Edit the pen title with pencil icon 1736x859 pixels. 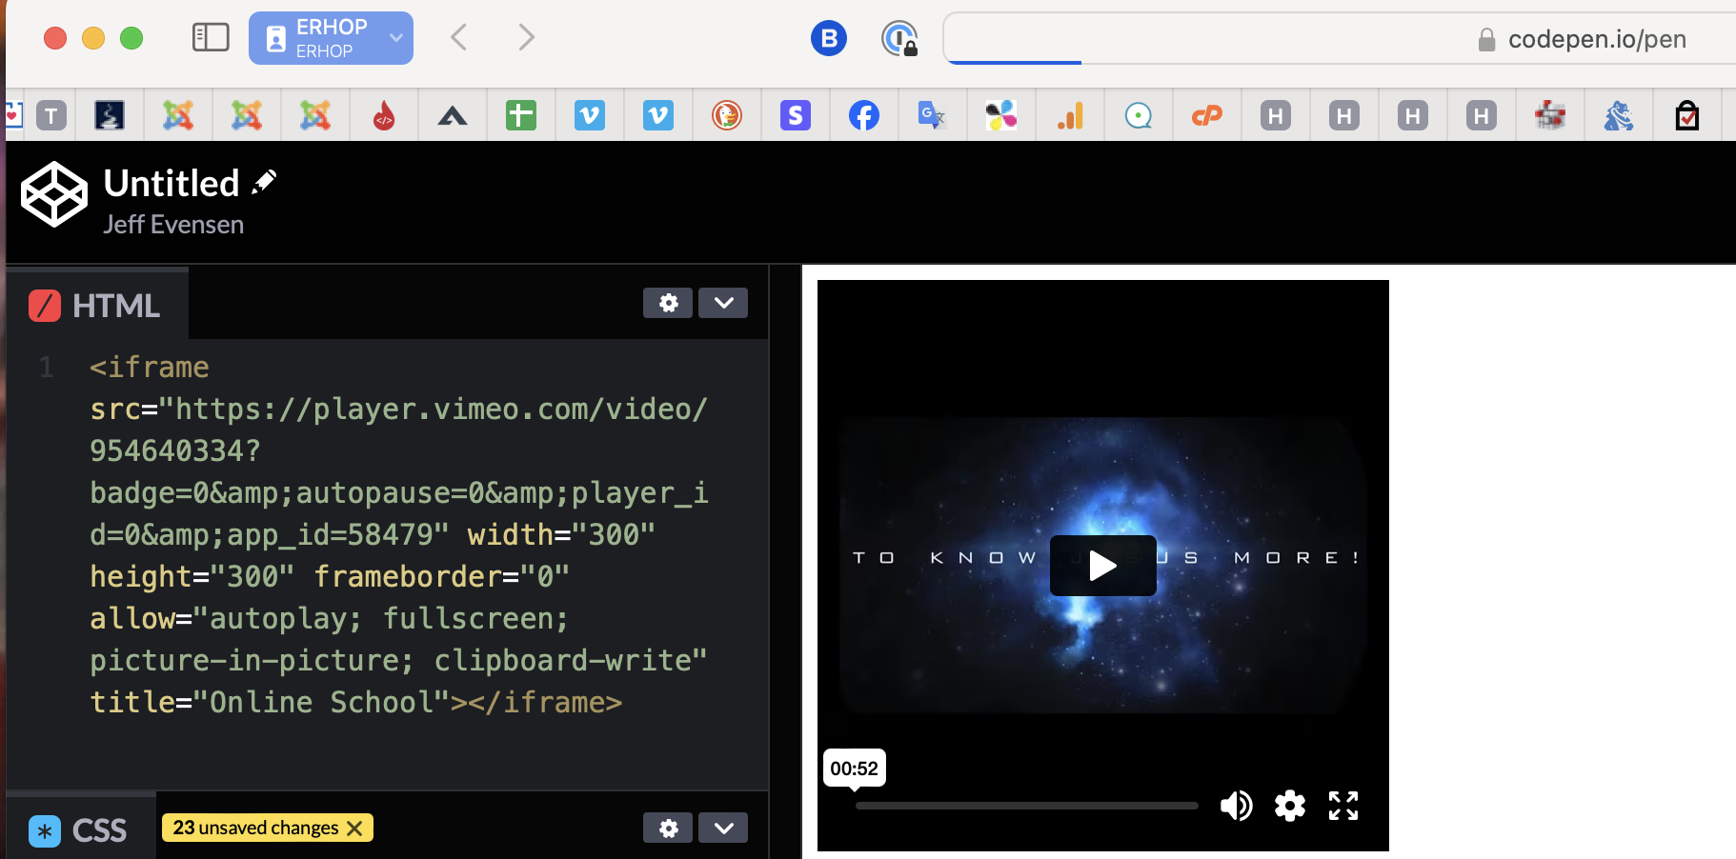[264, 181]
